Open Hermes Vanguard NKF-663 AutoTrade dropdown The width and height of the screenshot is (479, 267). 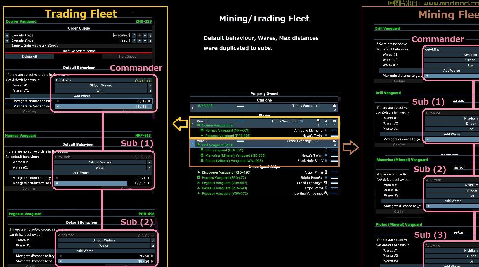[103, 157]
